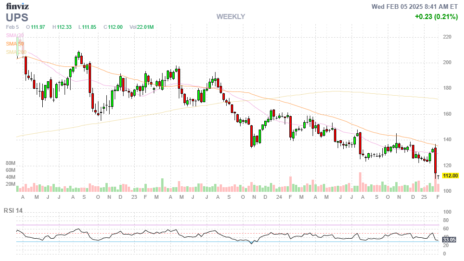Click the Feb 5 date label
This screenshot has height=261, width=464.
coord(13,27)
